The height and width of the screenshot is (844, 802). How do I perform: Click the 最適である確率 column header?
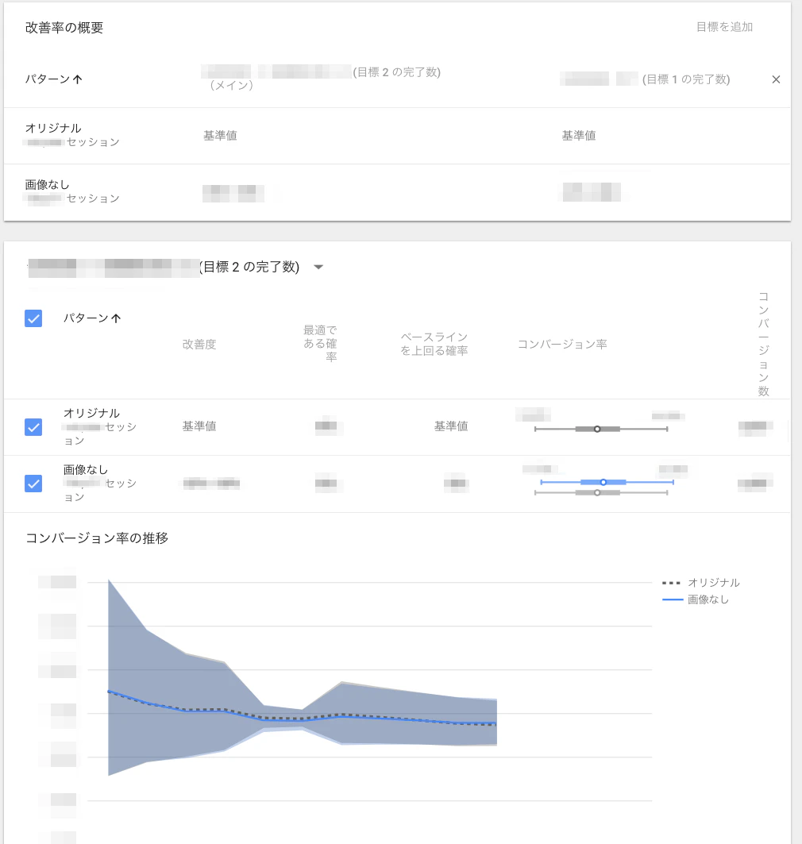[x=320, y=344]
